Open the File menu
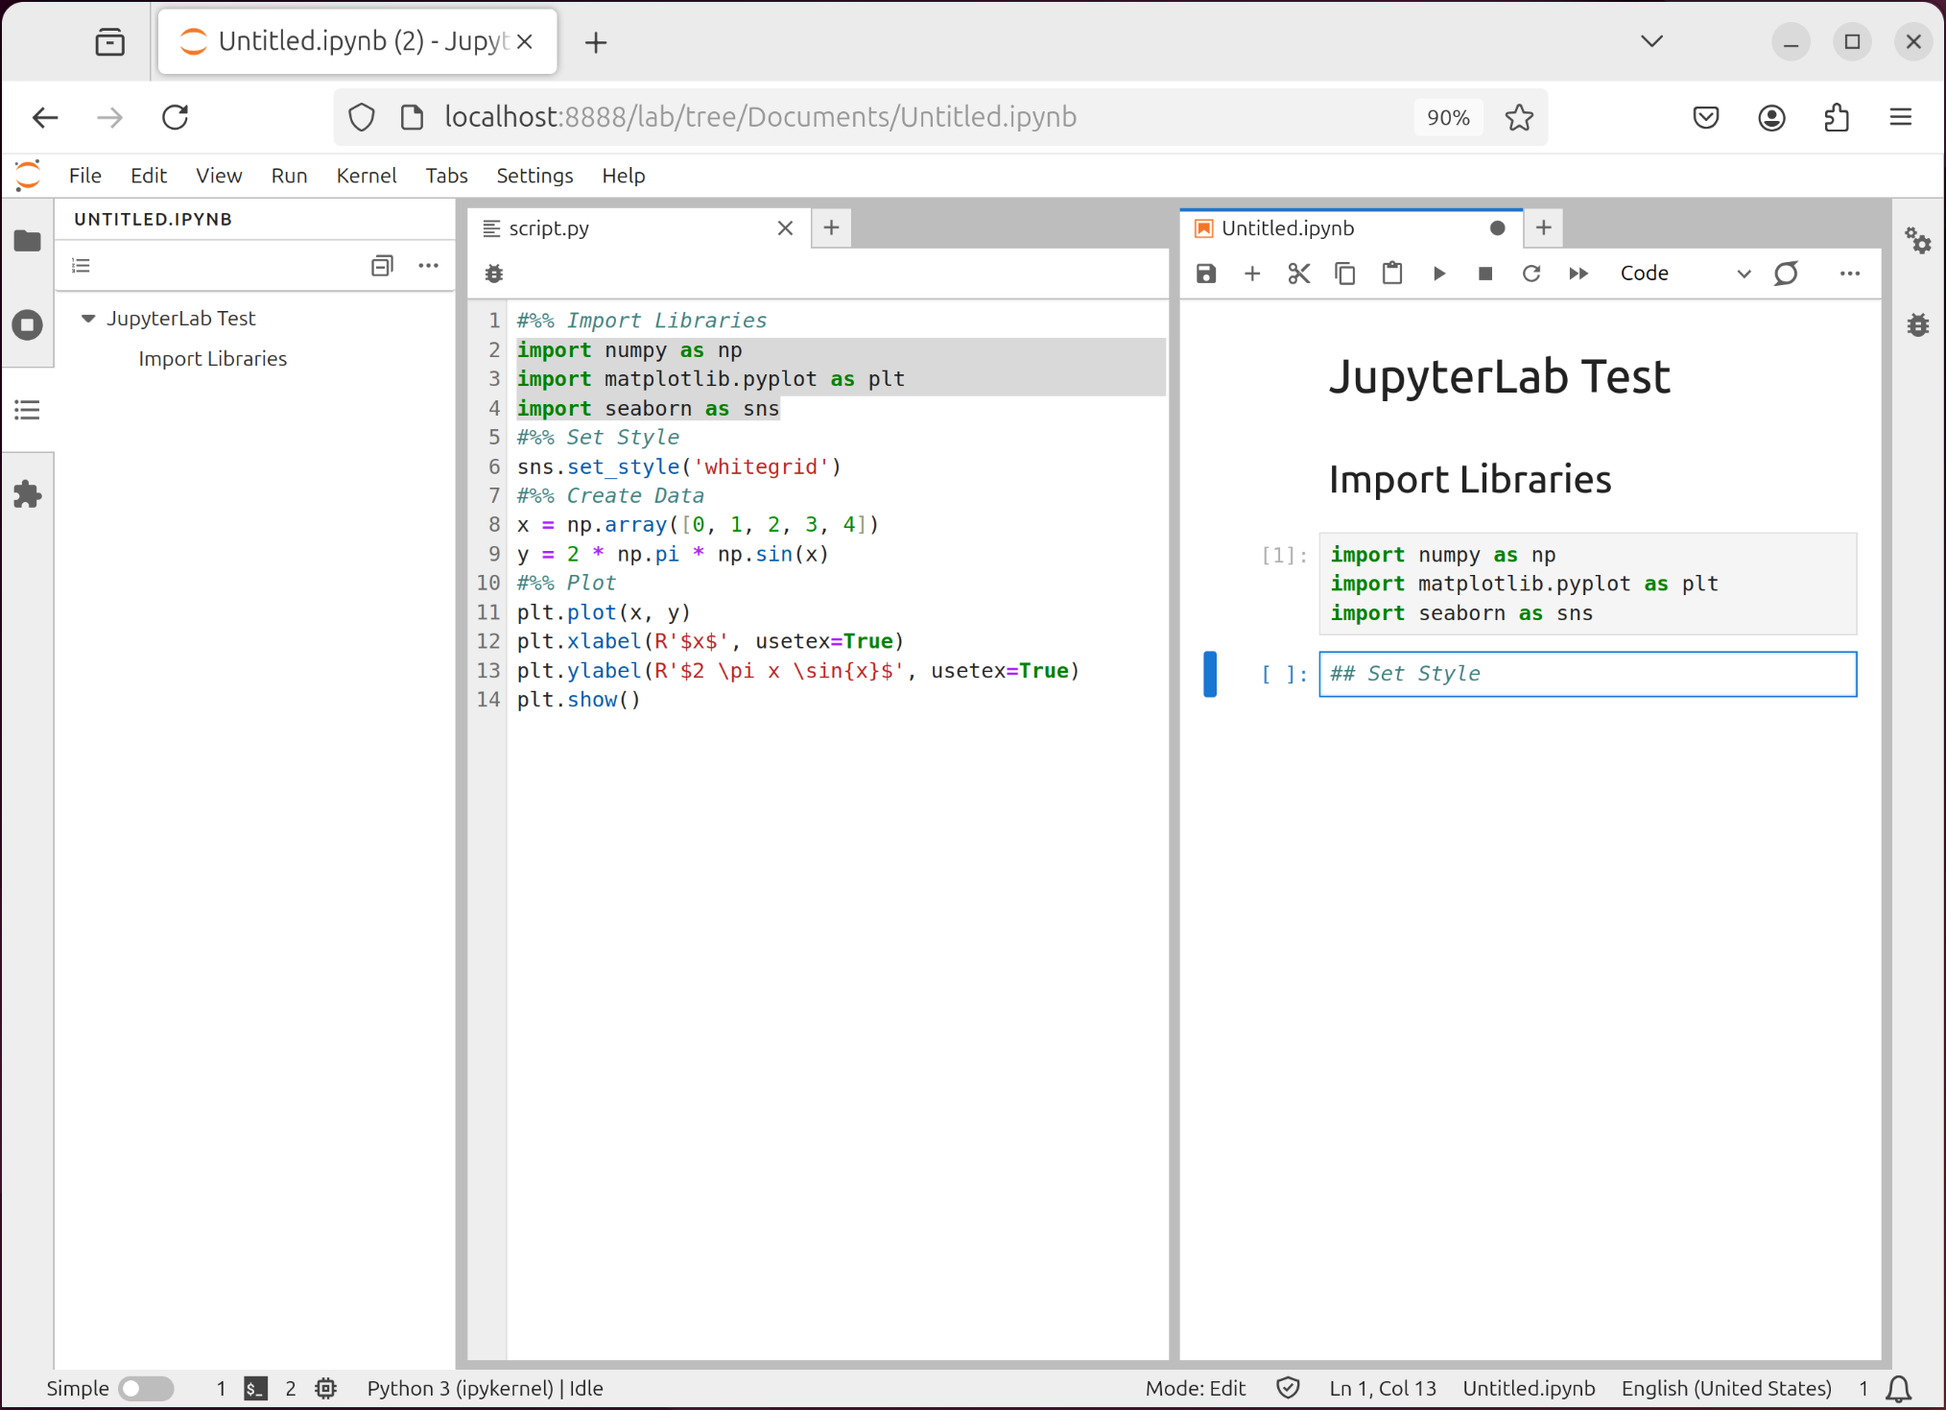This screenshot has width=1946, height=1410. click(x=84, y=176)
